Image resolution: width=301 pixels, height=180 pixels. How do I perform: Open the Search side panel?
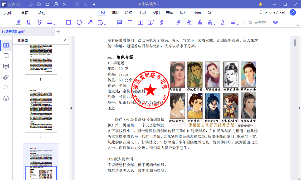[6, 88]
